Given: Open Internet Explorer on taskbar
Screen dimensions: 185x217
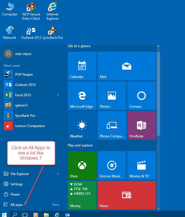Looking at the screenshot, I should pyautogui.click(x=57, y=214).
